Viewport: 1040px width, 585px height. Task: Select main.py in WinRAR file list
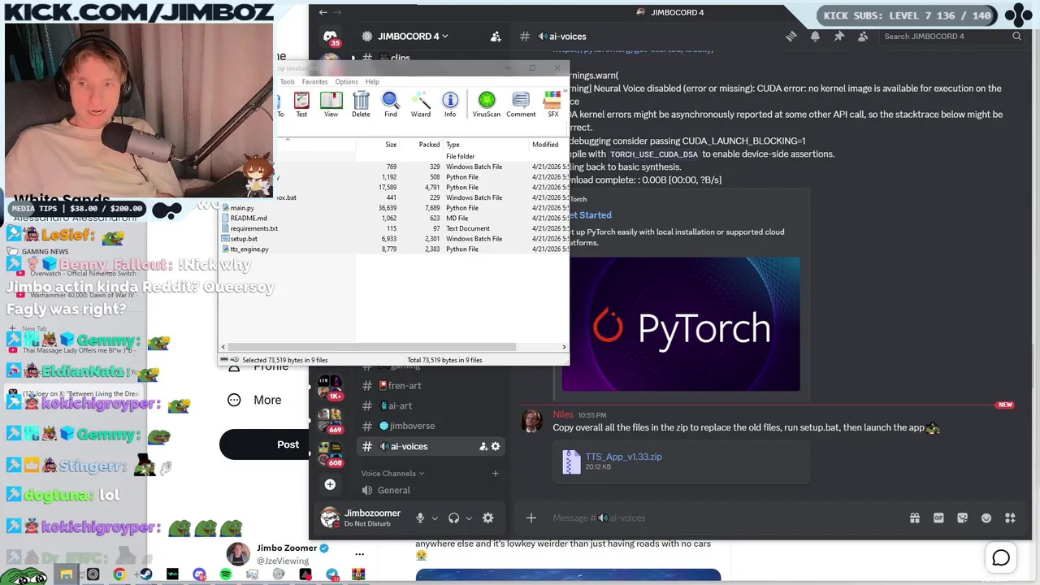pyautogui.click(x=242, y=208)
